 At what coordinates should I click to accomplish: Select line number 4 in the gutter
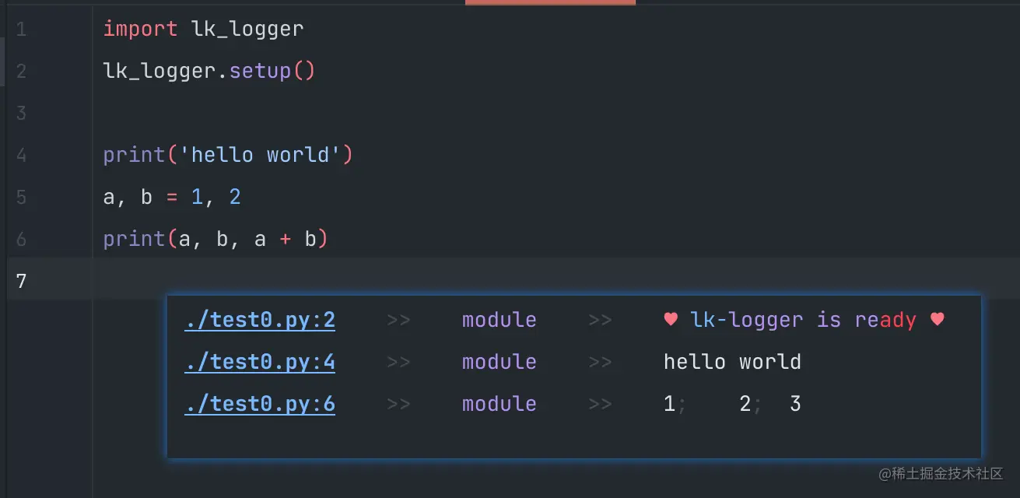(20, 156)
